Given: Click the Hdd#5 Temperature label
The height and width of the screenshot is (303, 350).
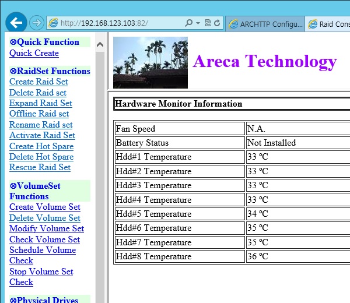Looking at the screenshot, I should [153, 214].
